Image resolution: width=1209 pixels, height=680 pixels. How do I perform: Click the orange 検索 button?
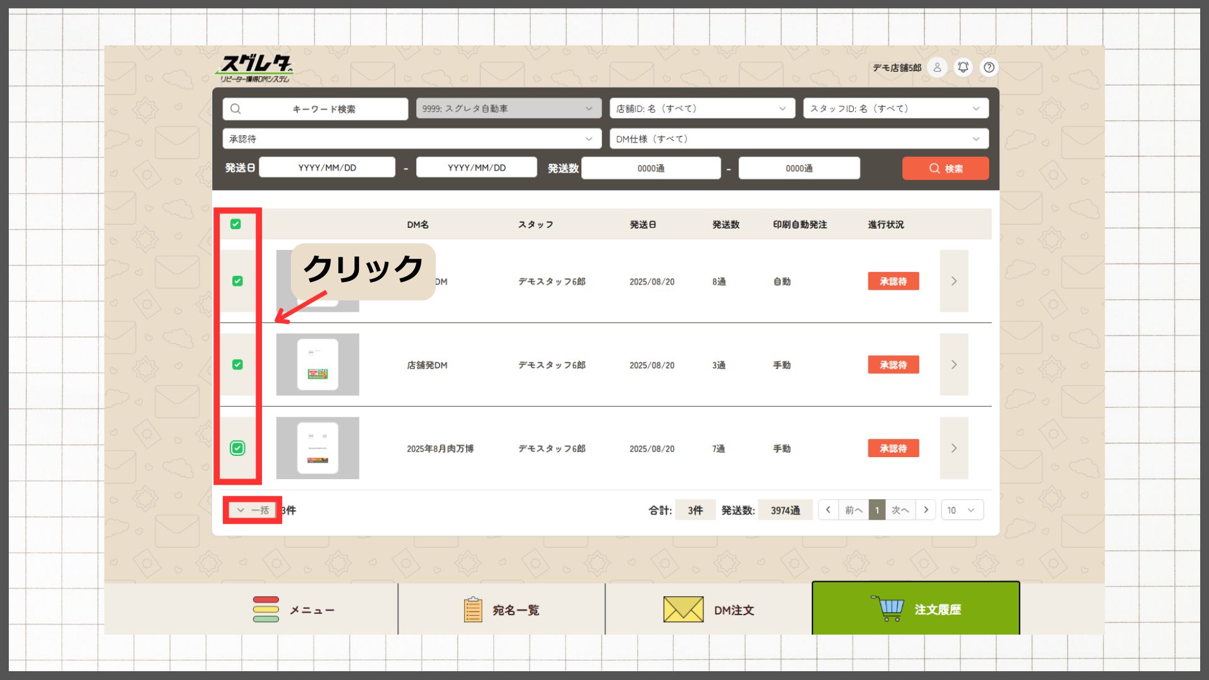pyautogui.click(x=945, y=168)
